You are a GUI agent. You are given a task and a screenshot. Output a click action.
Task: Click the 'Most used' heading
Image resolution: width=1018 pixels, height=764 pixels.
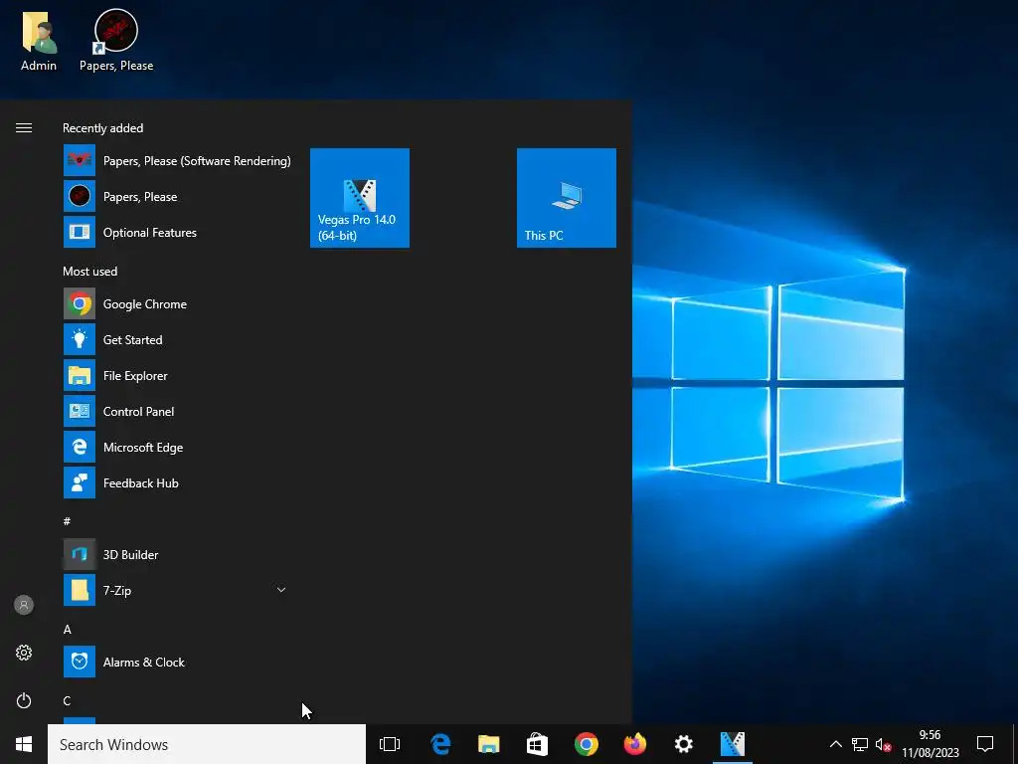[x=90, y=271]
